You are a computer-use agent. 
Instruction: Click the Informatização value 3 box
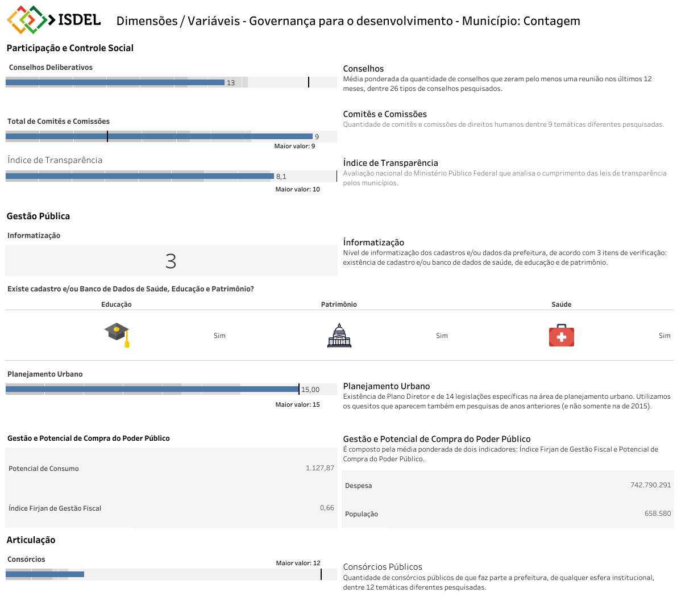(171, 261)
